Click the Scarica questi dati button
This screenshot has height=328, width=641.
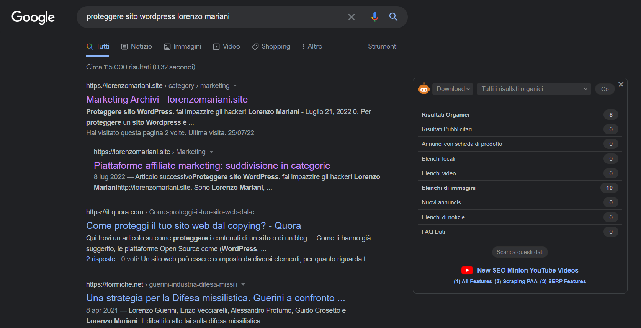(x=520, y=252)
